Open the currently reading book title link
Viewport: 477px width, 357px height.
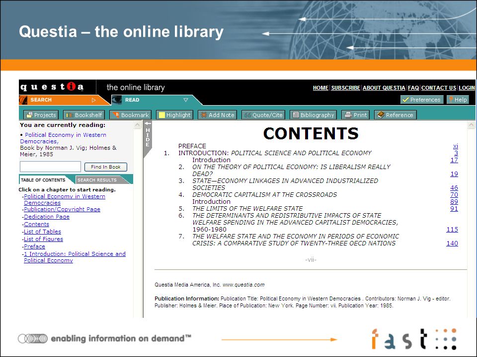pos(63,138)
